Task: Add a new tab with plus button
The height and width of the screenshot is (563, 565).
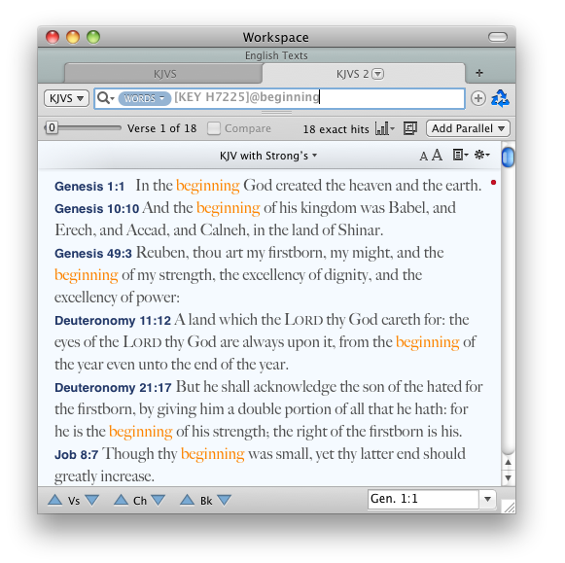Action: (478, 73)
